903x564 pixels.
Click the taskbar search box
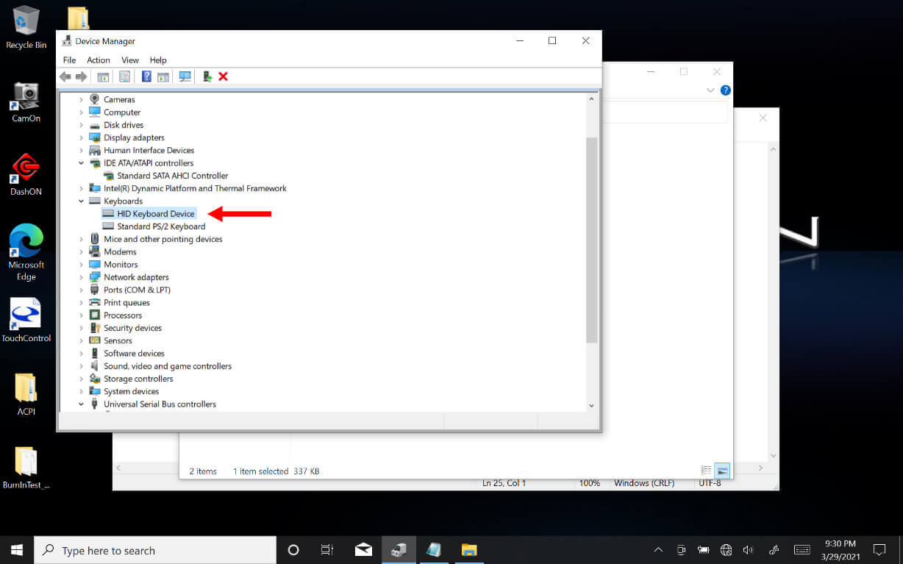154,550
